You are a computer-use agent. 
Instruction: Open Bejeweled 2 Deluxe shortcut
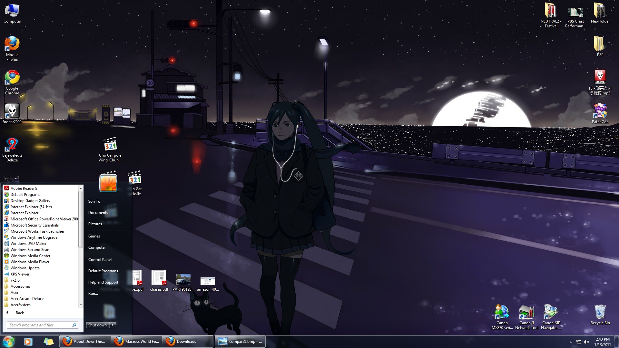(x=12, y=150)
